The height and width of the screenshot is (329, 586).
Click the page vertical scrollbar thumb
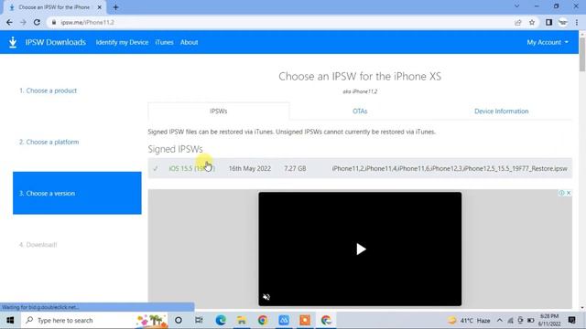coord(582,54)
